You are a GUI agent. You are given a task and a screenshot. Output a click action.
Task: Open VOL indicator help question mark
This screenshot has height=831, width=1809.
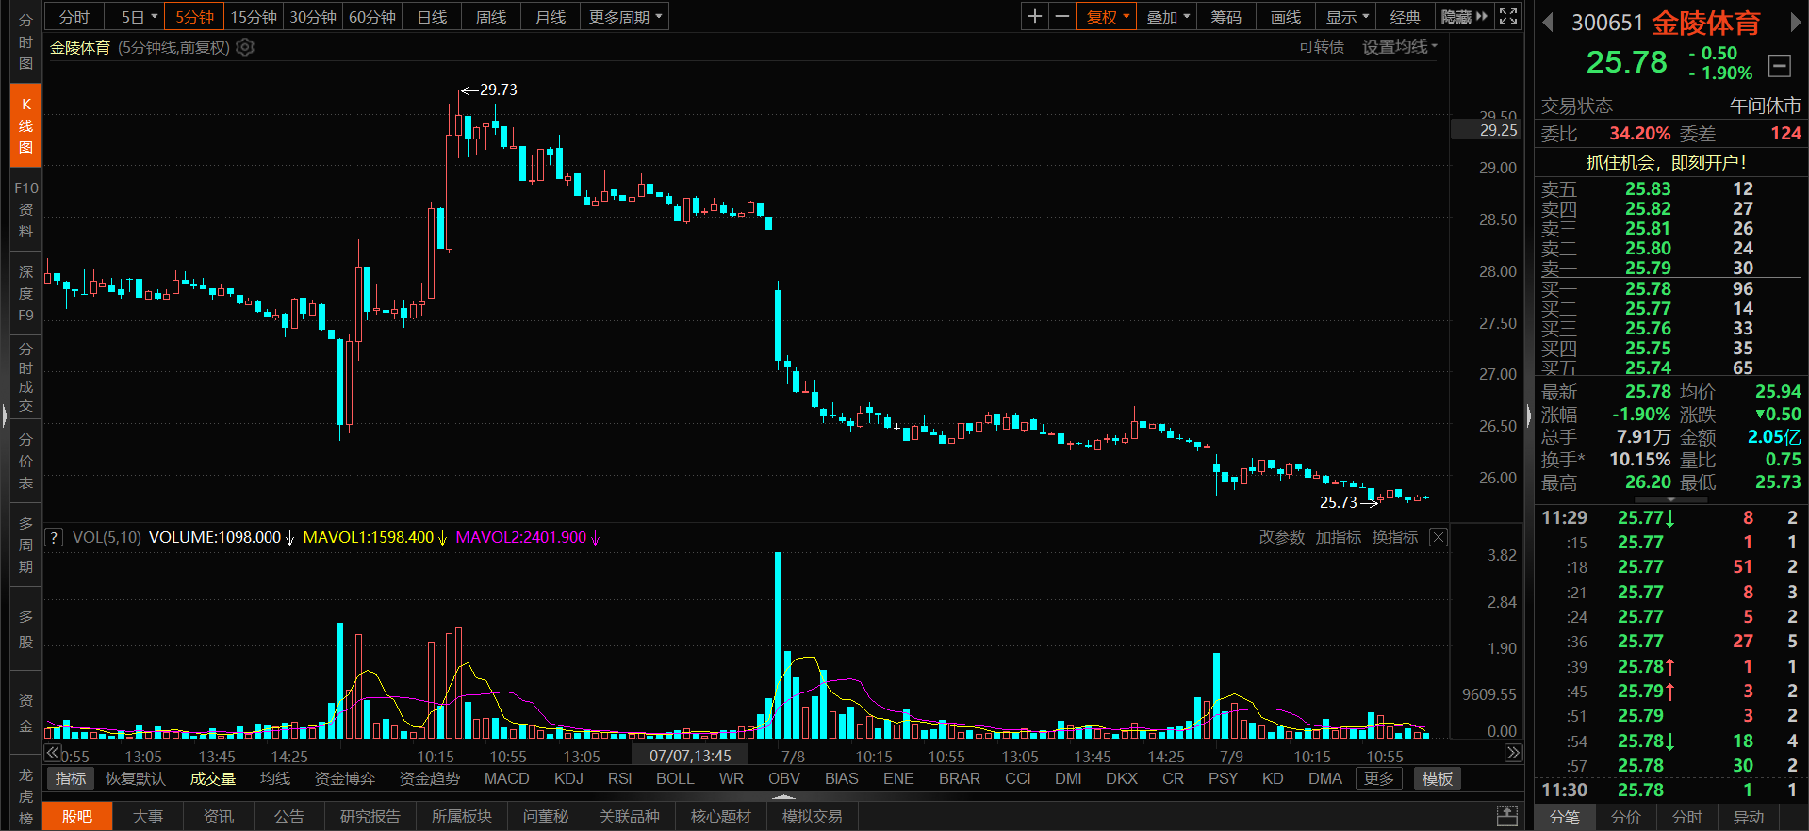[54, 537]
